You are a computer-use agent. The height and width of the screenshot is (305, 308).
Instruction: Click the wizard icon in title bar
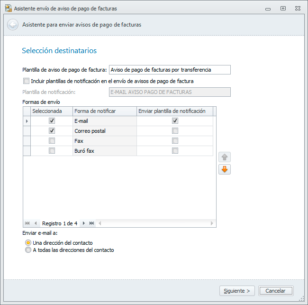pyautogui.click(x=8, y=8)
